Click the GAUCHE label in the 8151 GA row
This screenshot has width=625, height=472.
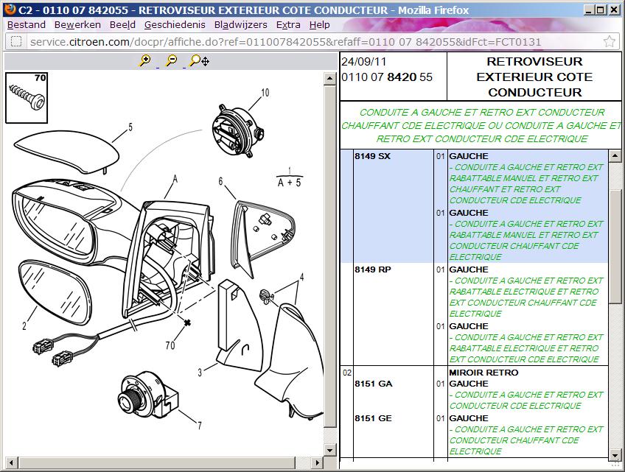click(468, 384)
